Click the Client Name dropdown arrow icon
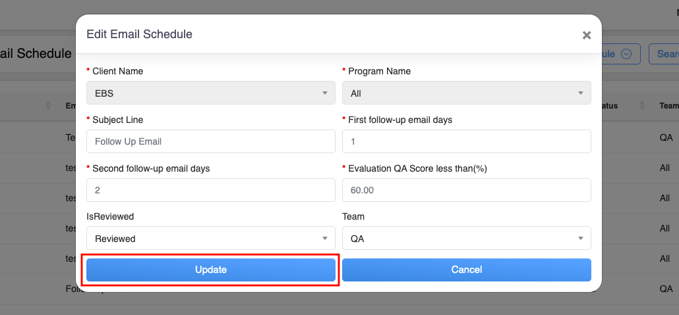 click(x=324, y=93)
